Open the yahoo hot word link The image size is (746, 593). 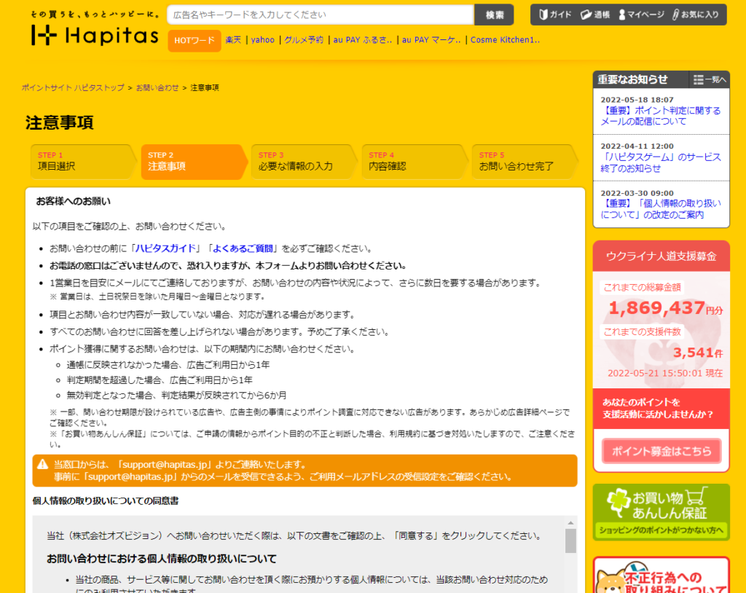[262, 40]
